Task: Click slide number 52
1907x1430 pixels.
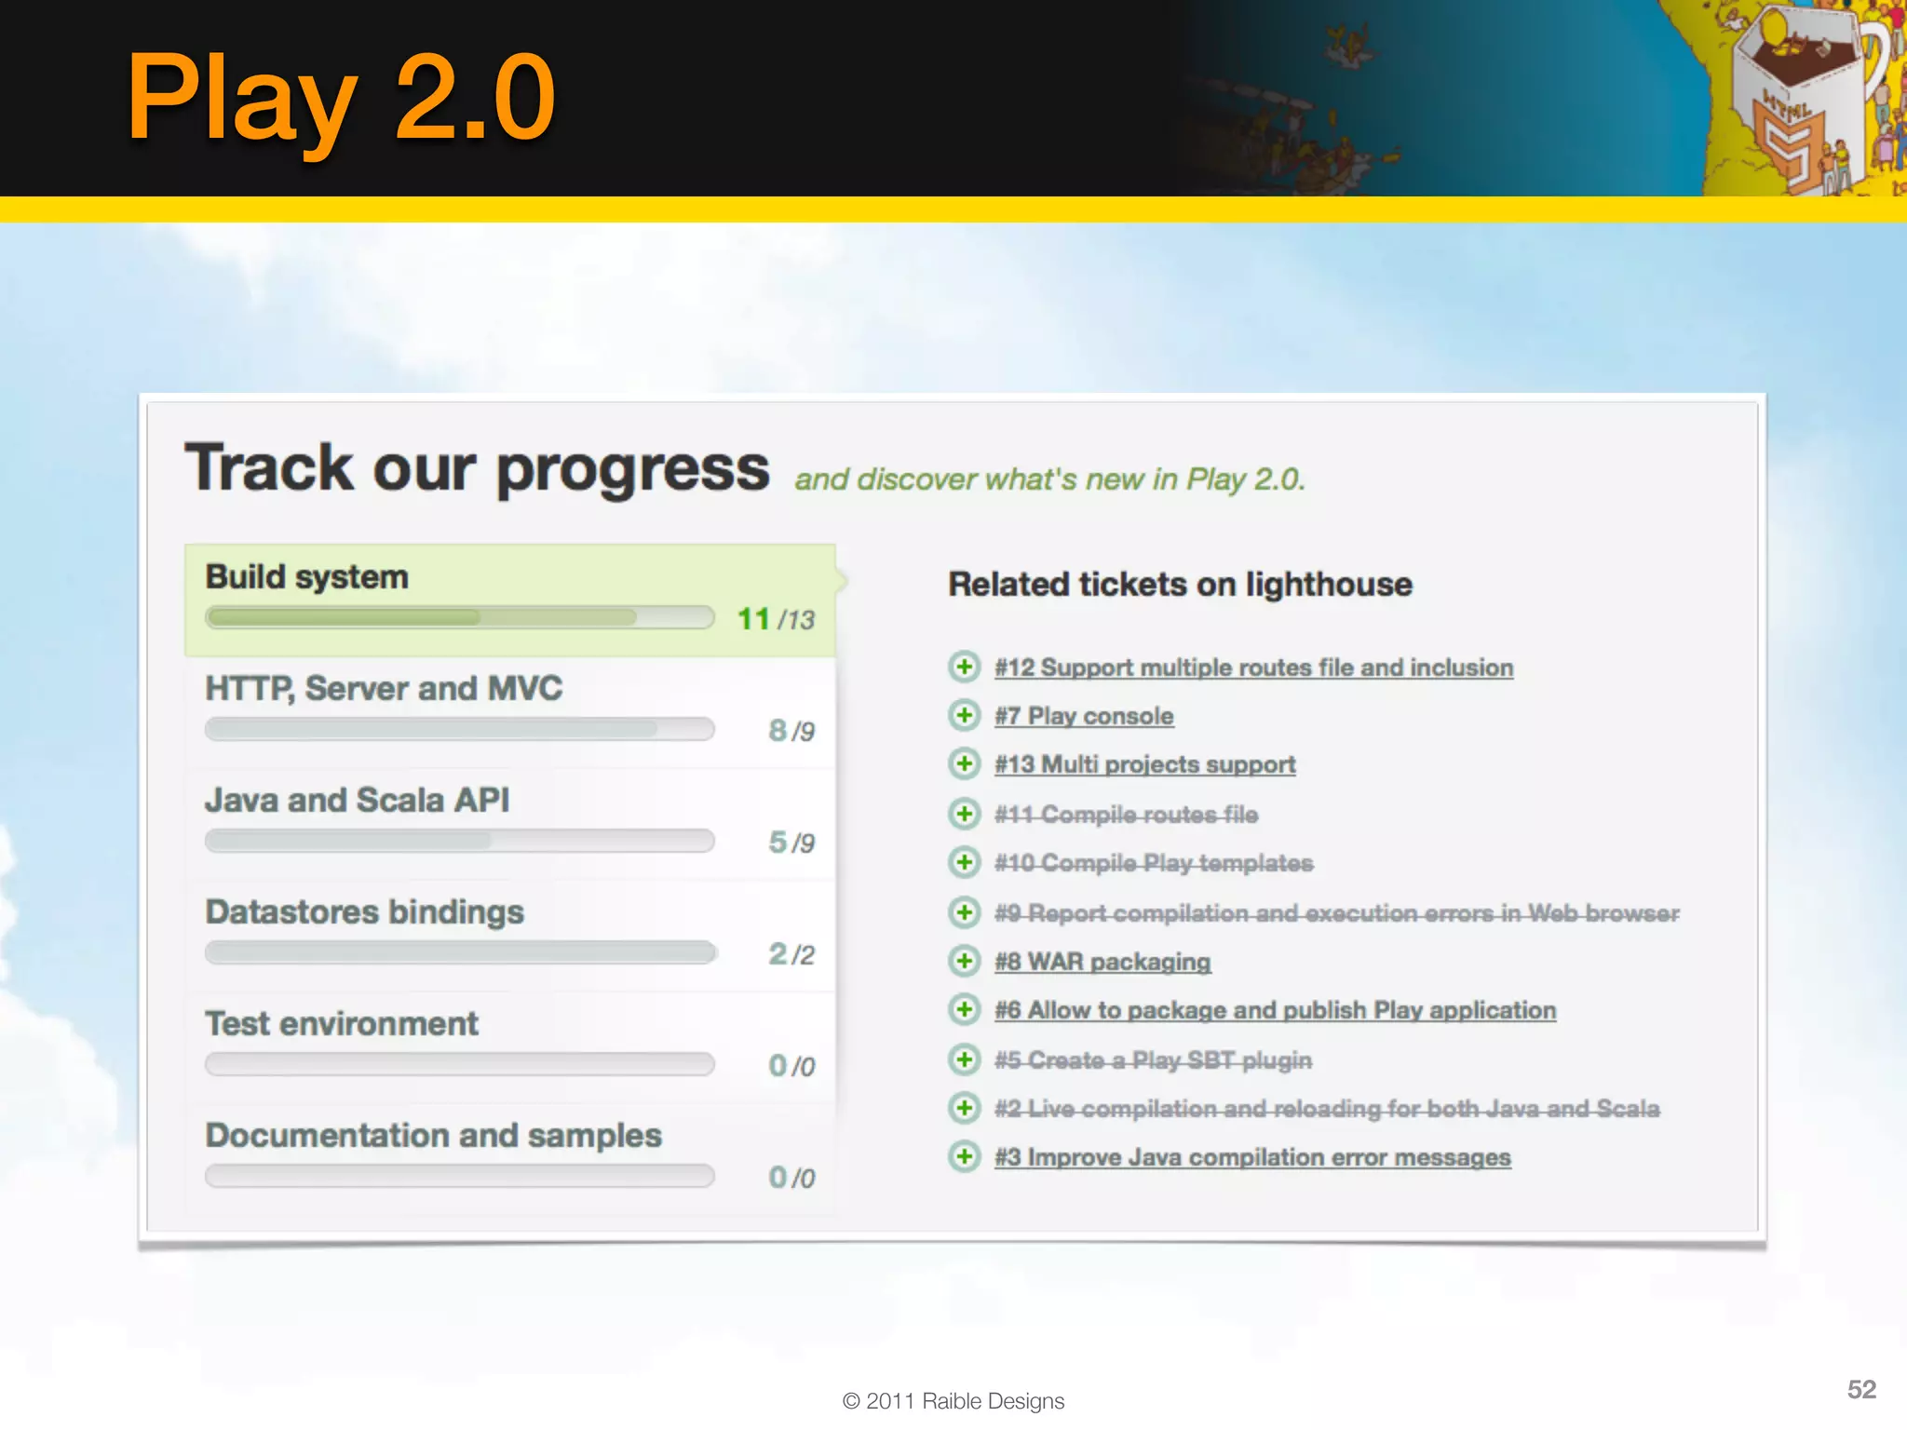Action: click(1861, 1389)
